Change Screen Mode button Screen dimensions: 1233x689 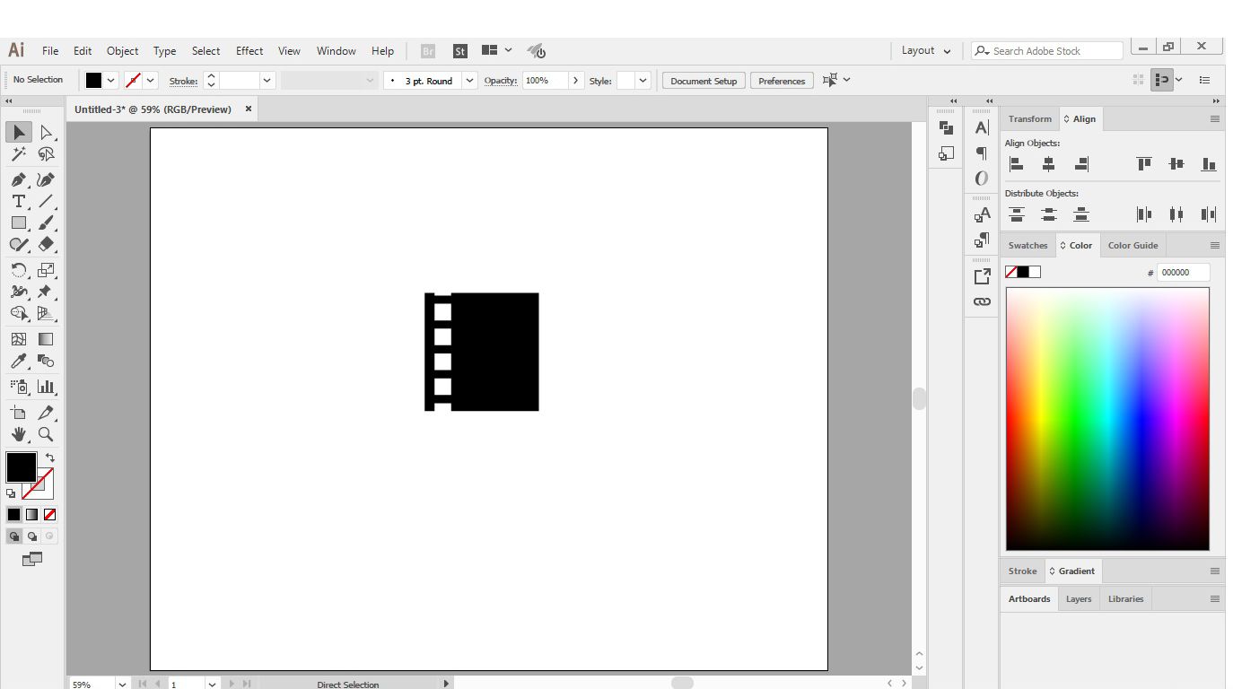tap(32, 559)
